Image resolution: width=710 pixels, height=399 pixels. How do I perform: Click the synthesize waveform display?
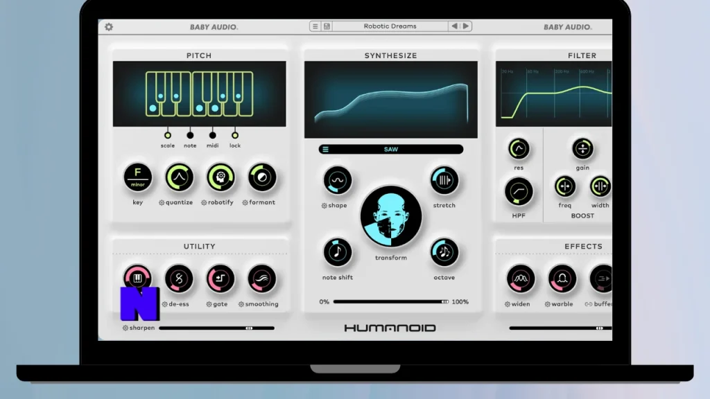click(391, 100)
